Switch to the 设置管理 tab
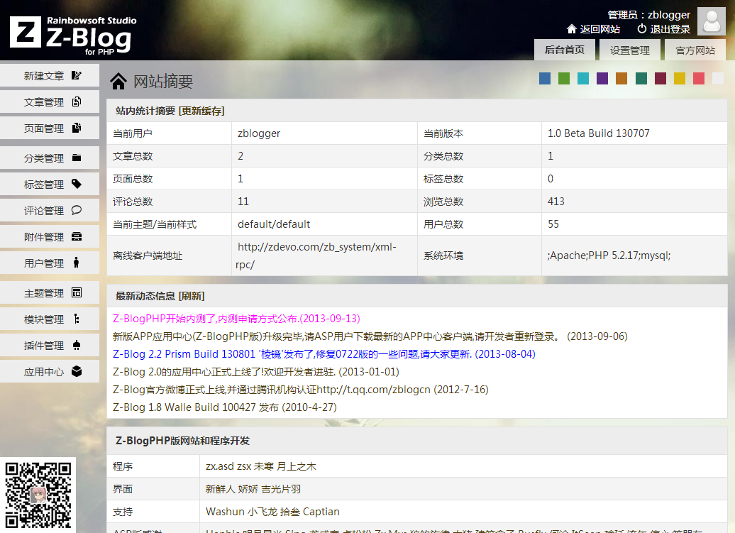Viewport: 735px width, 533px height. pos(629,50)
